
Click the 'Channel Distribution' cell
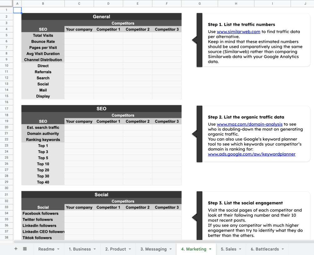tap(43, 60)
